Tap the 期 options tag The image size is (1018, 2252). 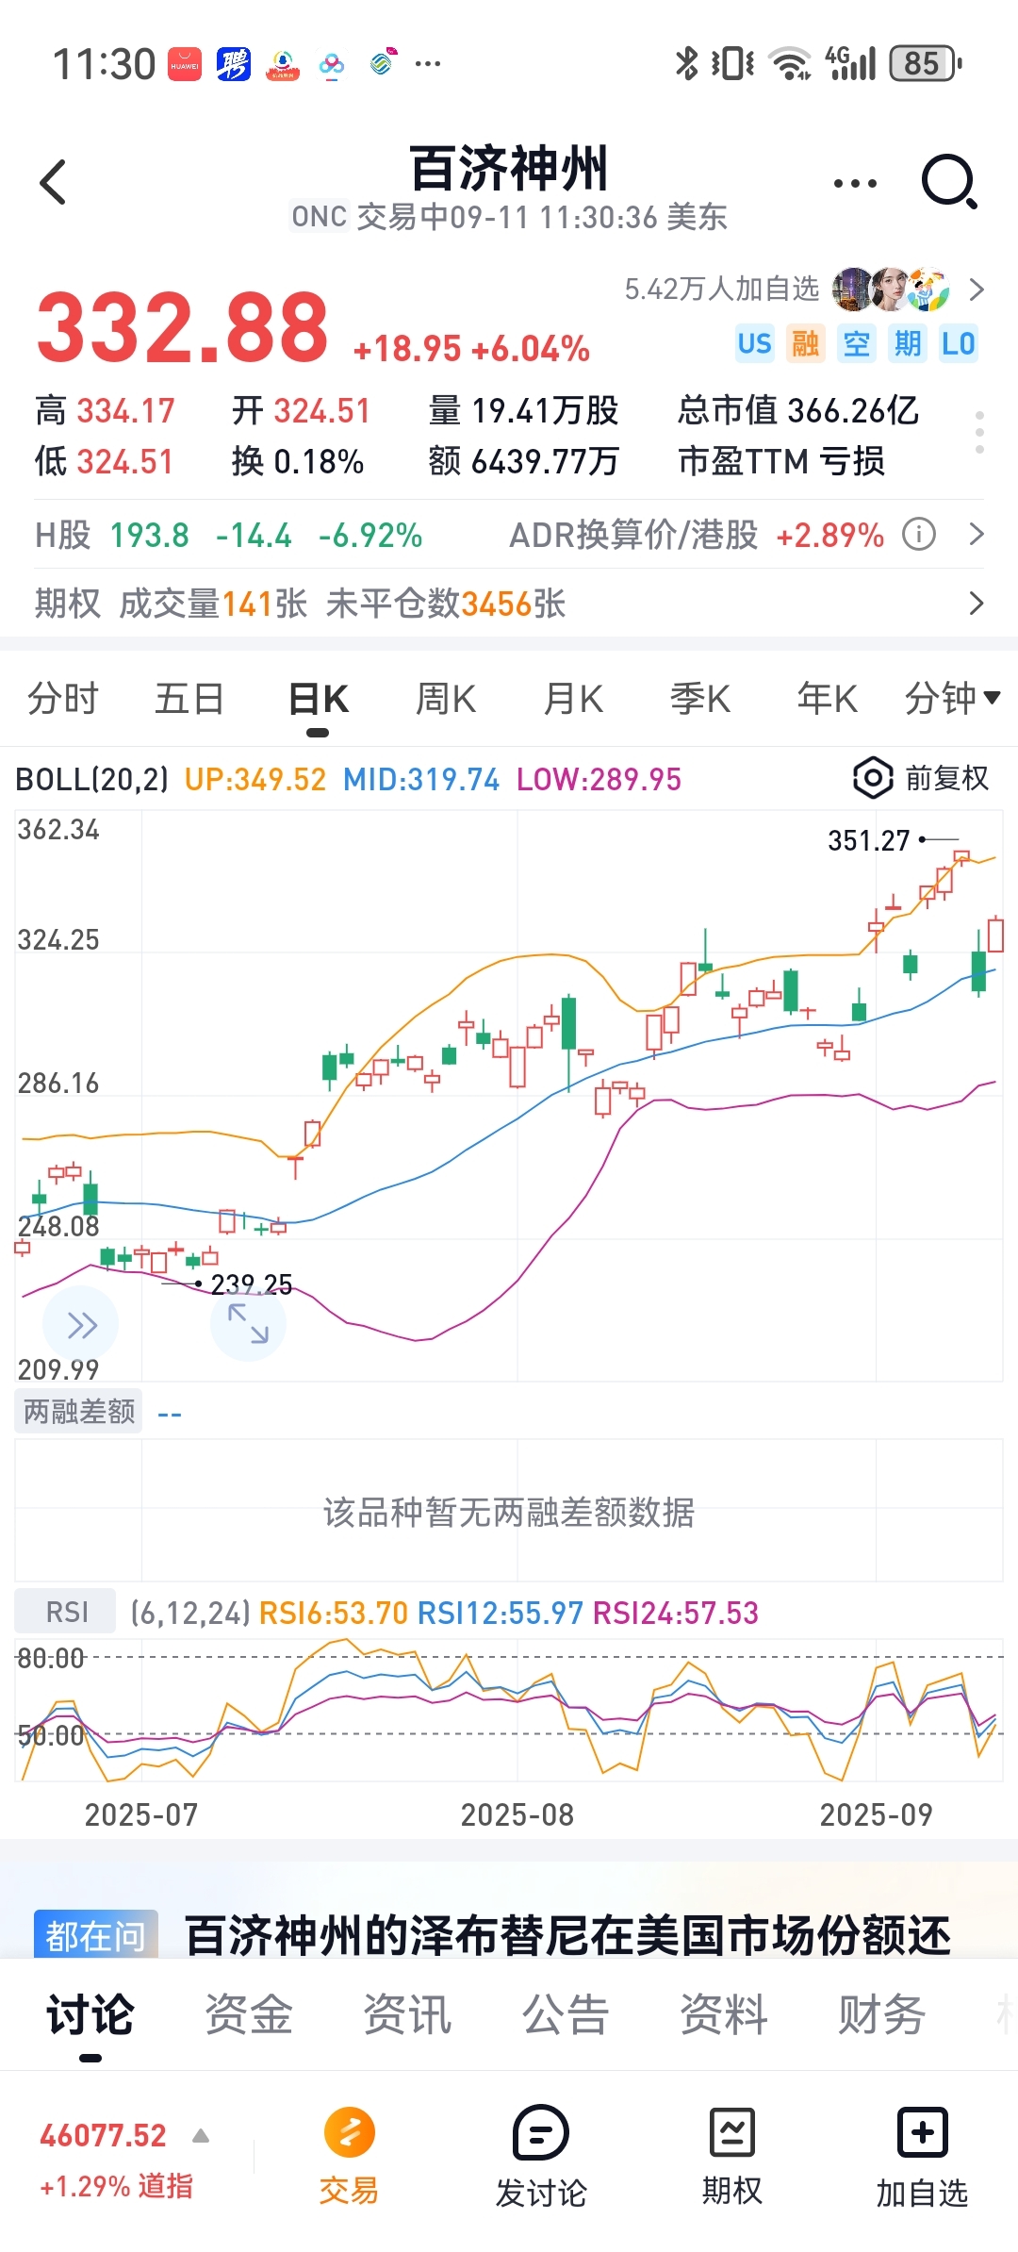click(x=908, y=343)
